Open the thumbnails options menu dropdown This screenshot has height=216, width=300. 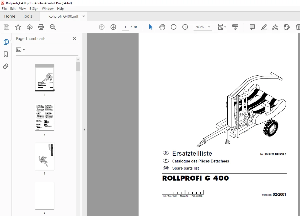(x=20, y=50)
